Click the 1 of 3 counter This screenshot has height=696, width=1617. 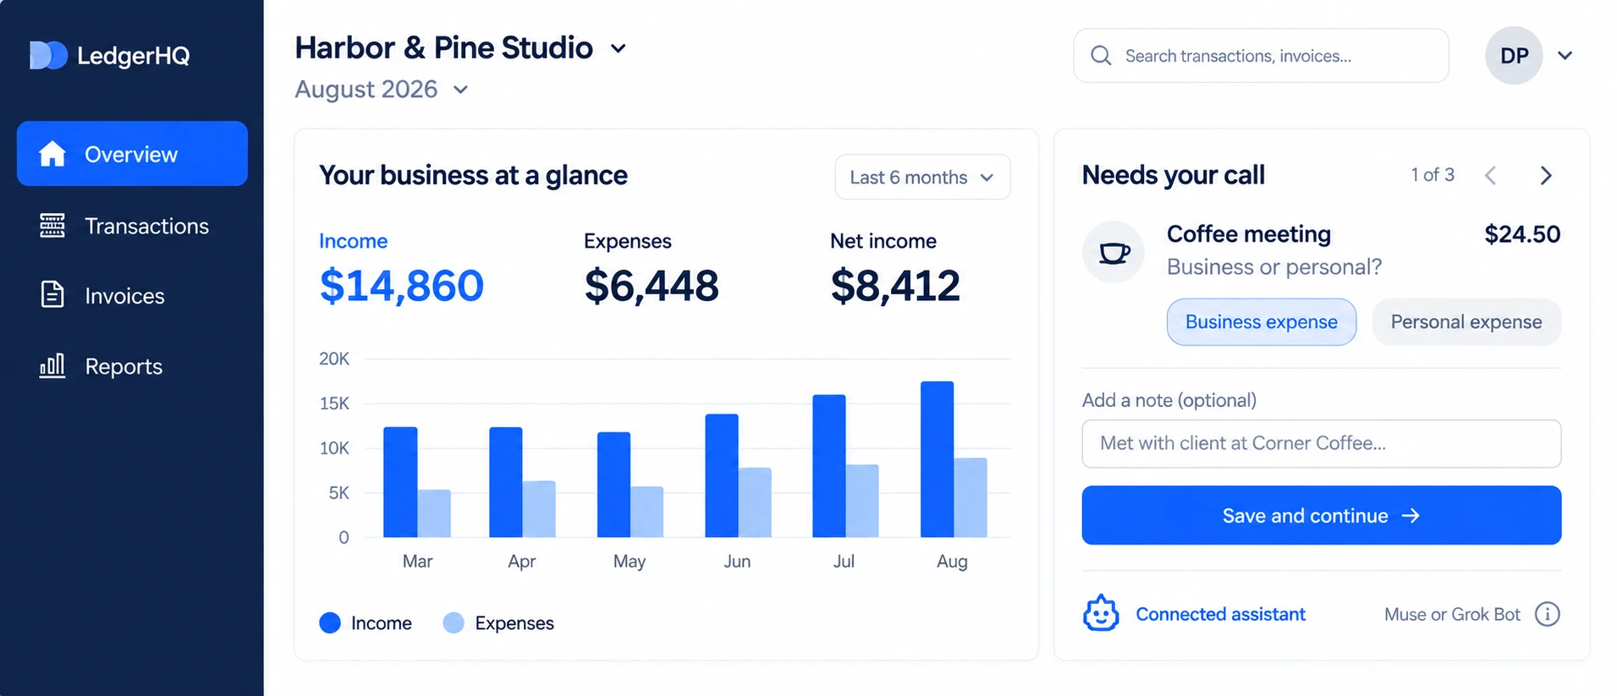(1432, 175)
